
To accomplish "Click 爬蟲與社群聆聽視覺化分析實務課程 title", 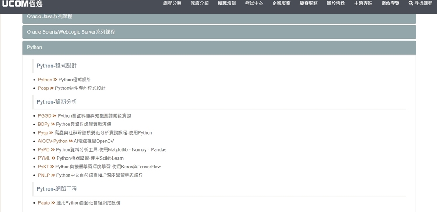I will pyautogui.click(x=104, y=133).
